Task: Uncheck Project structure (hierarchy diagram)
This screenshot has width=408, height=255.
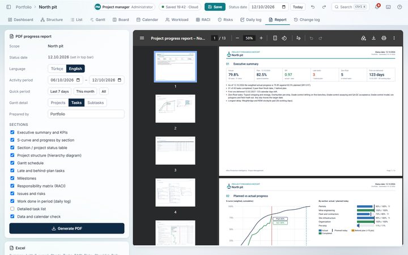Action: coord(12,155)
